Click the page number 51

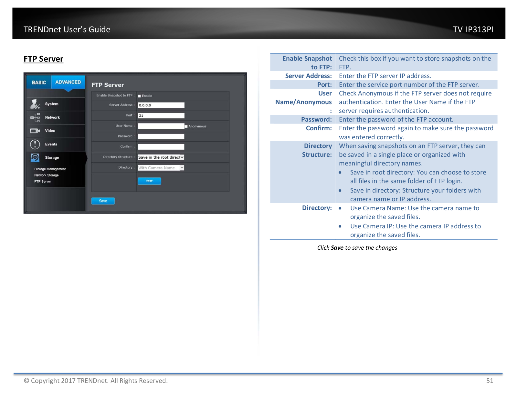point(490,381)
